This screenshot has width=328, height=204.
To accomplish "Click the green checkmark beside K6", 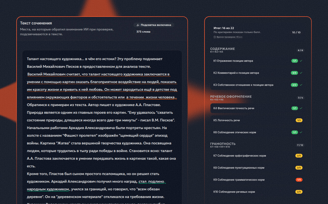I will pos(301,132).
